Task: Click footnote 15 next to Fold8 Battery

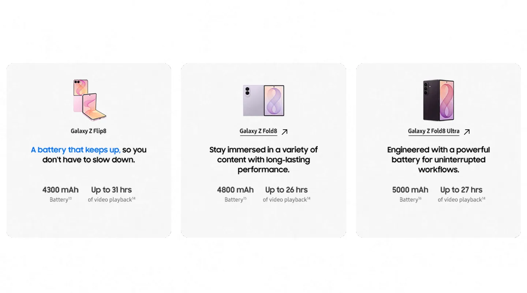Action: pyautogui.click(x=245, y=198)
